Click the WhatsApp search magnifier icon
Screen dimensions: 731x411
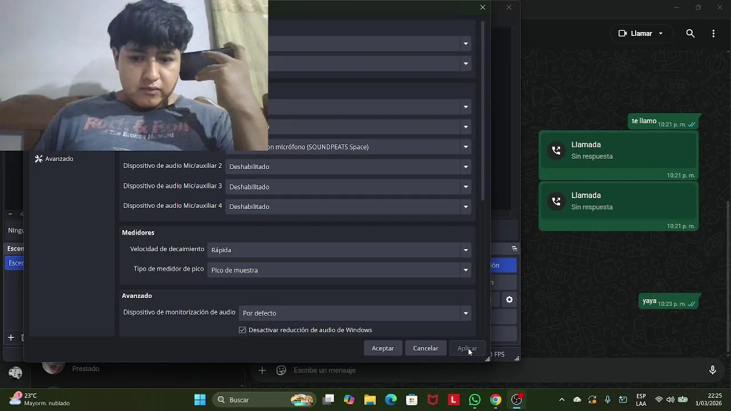coord(690,34)
